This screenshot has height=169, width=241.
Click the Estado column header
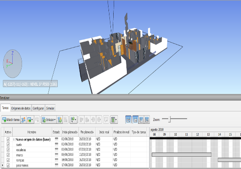56,132
